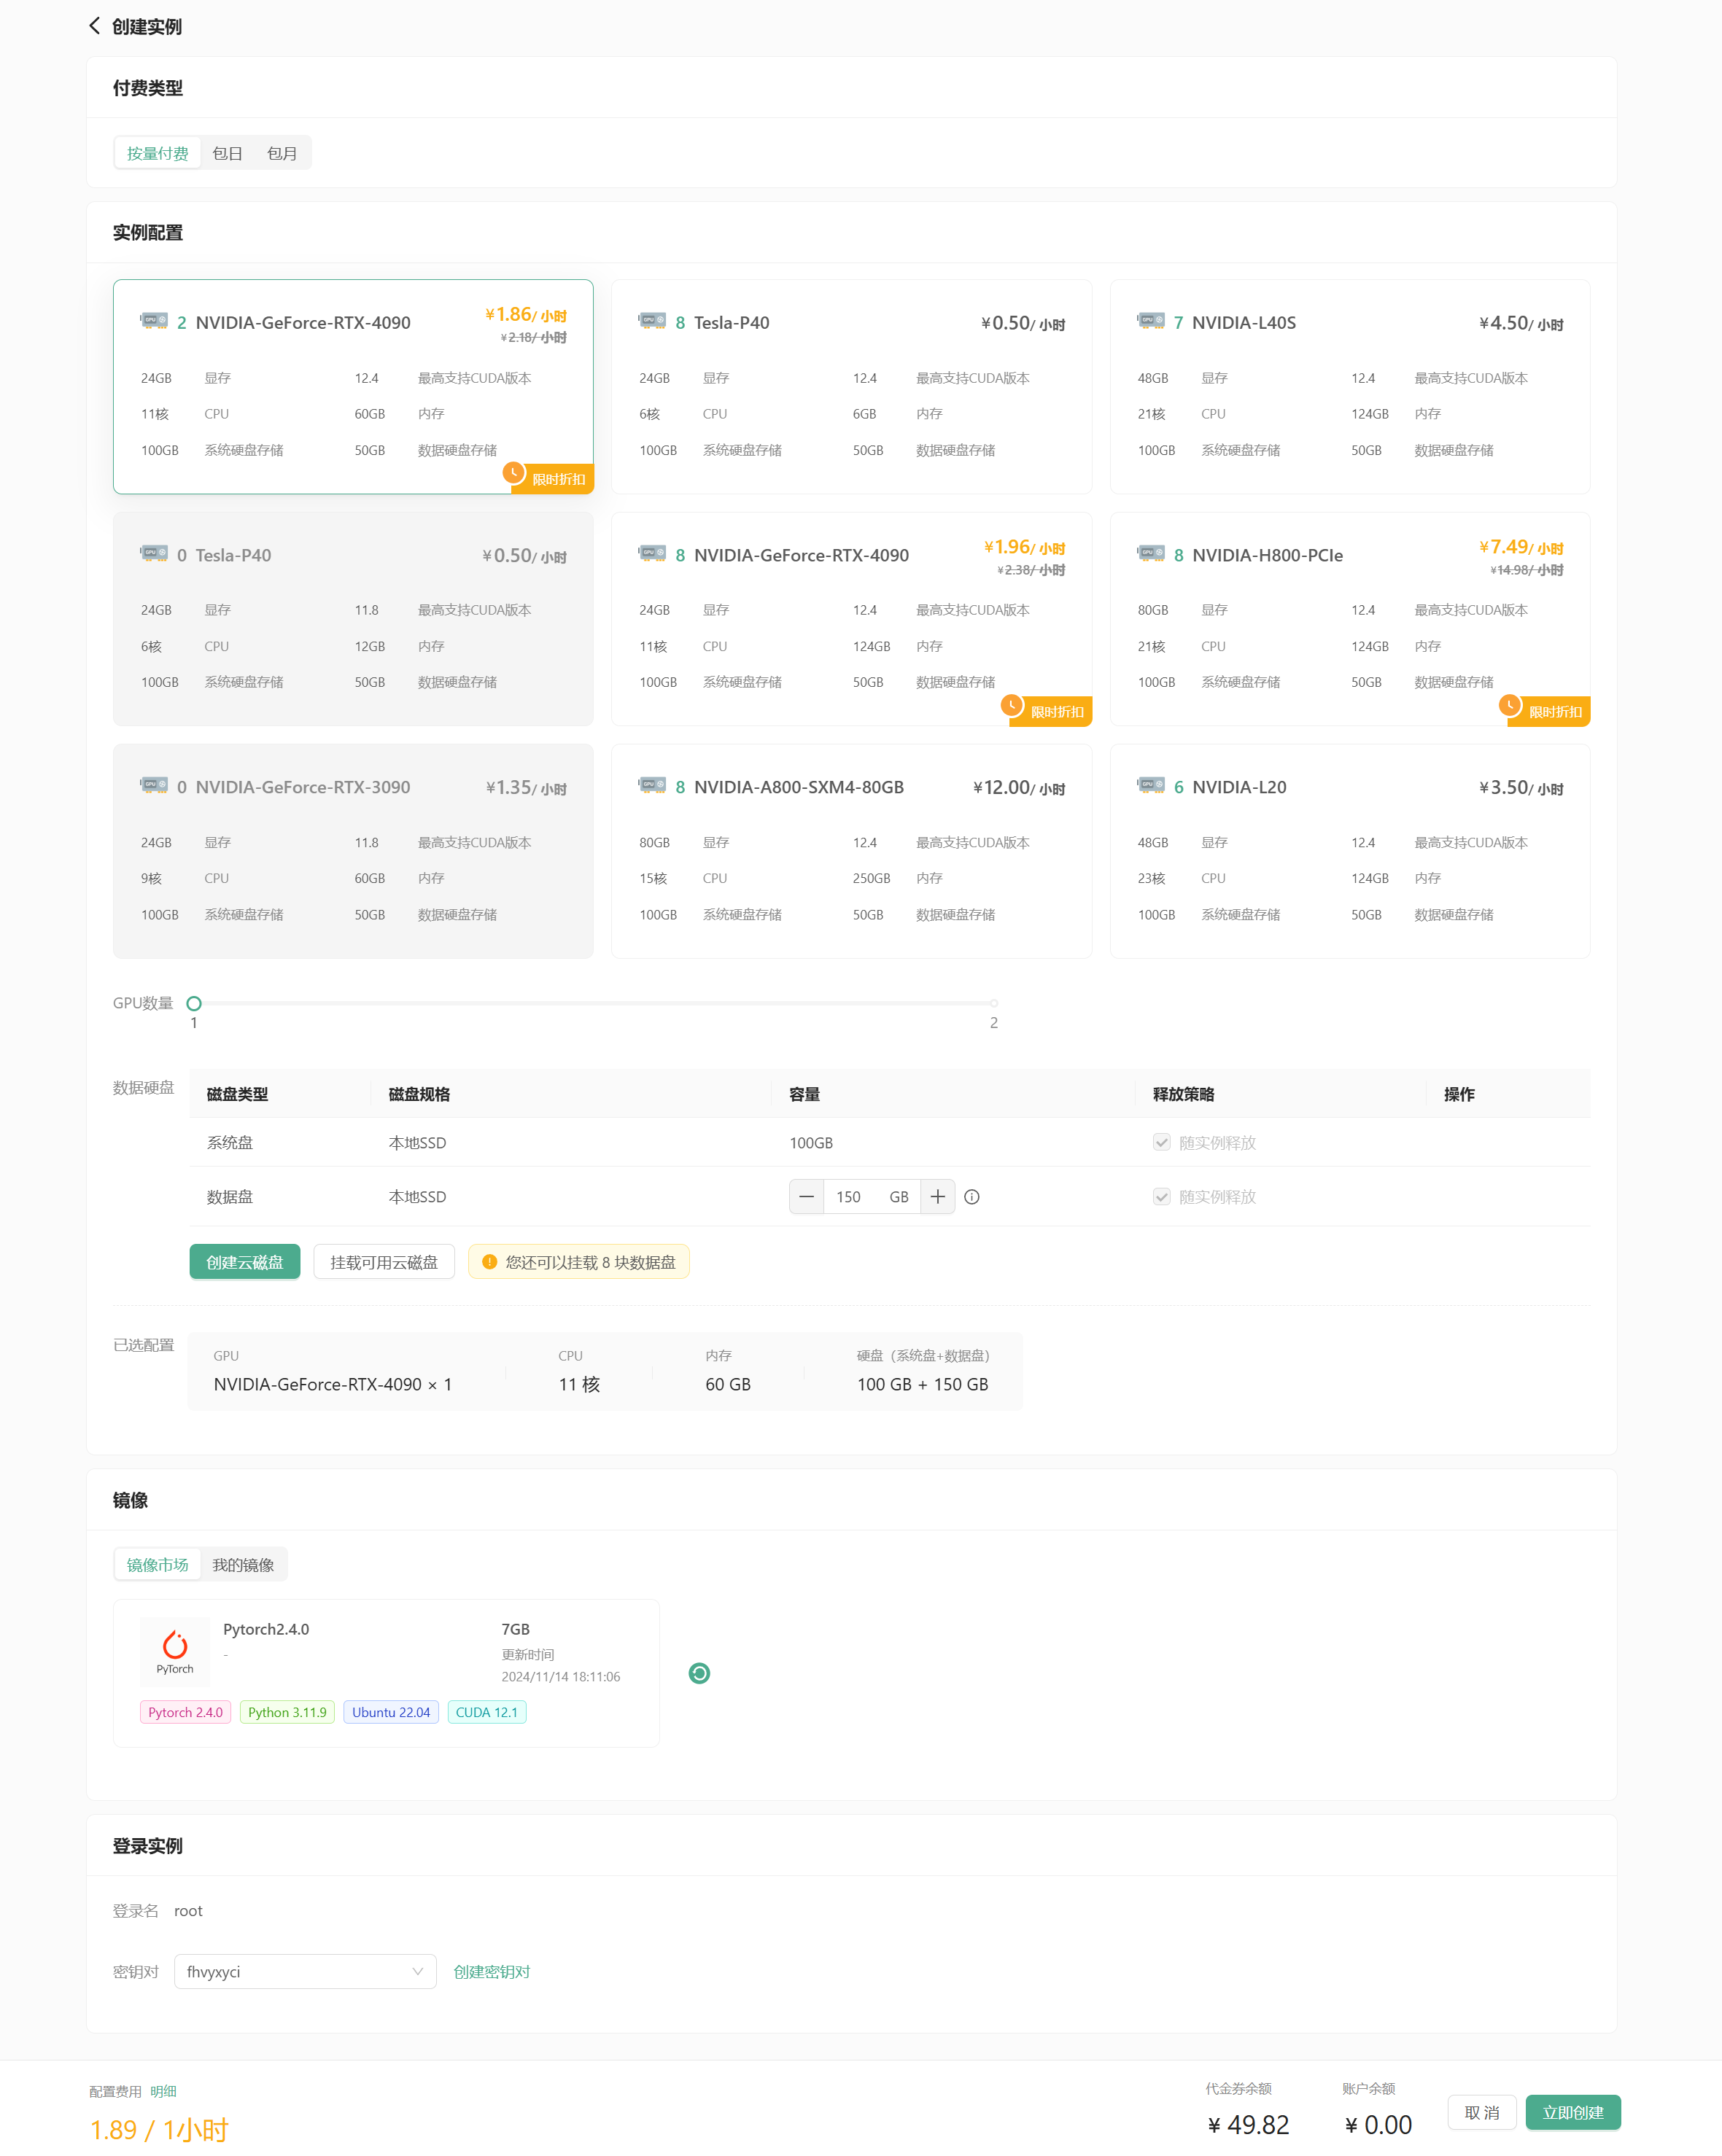Switch to 包月 billing
Viewport: 1722px width, 2156px height.
coord(282,153)
